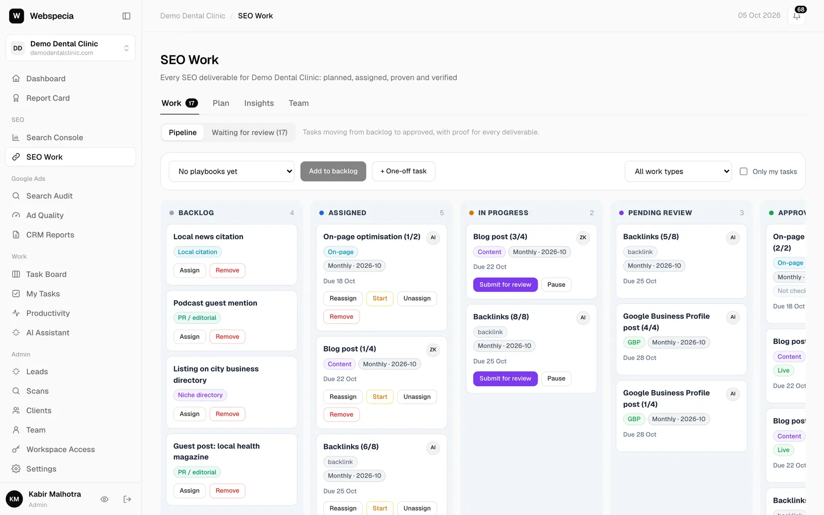
Task: Click the Dashboard home icon
Action: pos(16,78)
